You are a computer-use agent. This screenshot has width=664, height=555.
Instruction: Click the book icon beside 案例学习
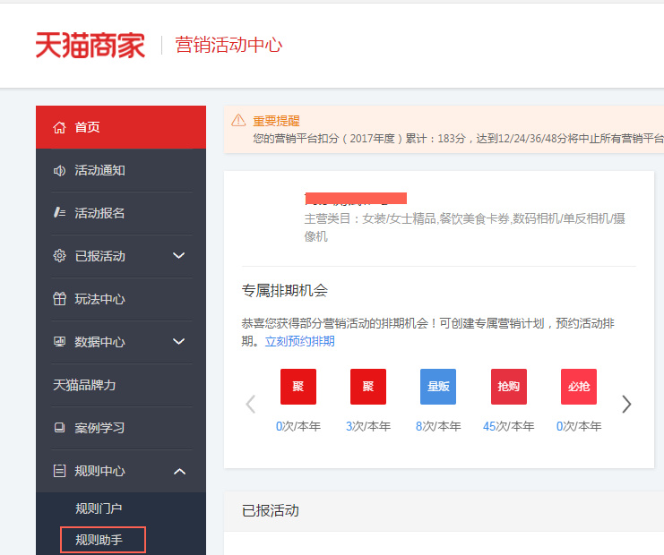click(x=59, y=428)
